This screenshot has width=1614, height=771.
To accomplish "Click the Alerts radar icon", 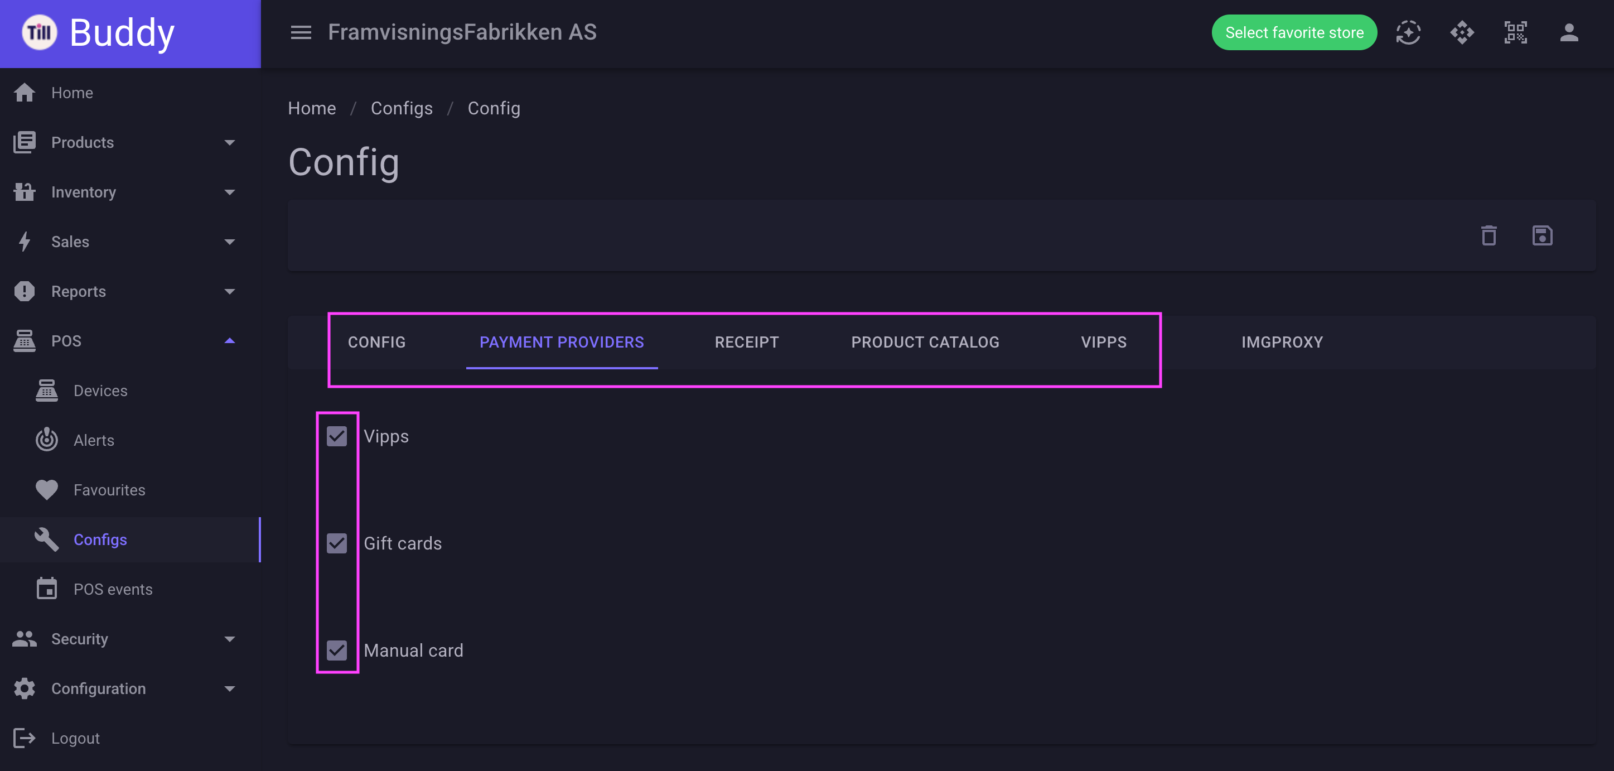I will tap(47, 440).
